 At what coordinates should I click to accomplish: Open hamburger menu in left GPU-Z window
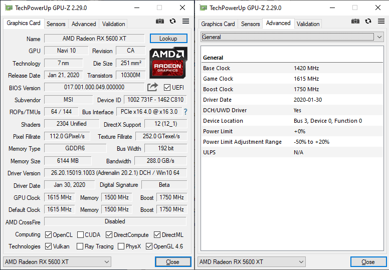185,22
